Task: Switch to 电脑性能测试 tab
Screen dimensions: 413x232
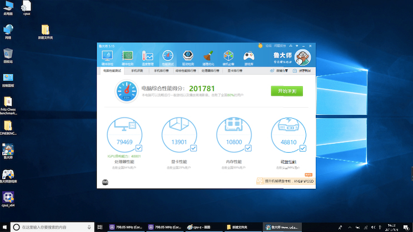Action: tap(112, 70)
